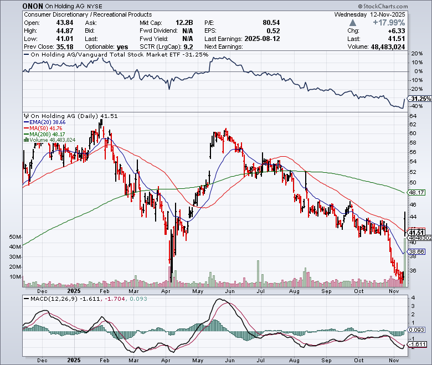The width and height of the screenshot is (432, 365).
Task: Click the High price 44.87
Action: click(64, 31)
